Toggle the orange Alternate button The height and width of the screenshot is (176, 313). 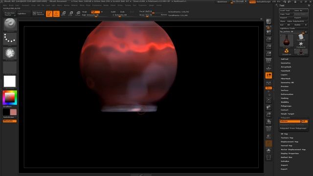[10, 121]
